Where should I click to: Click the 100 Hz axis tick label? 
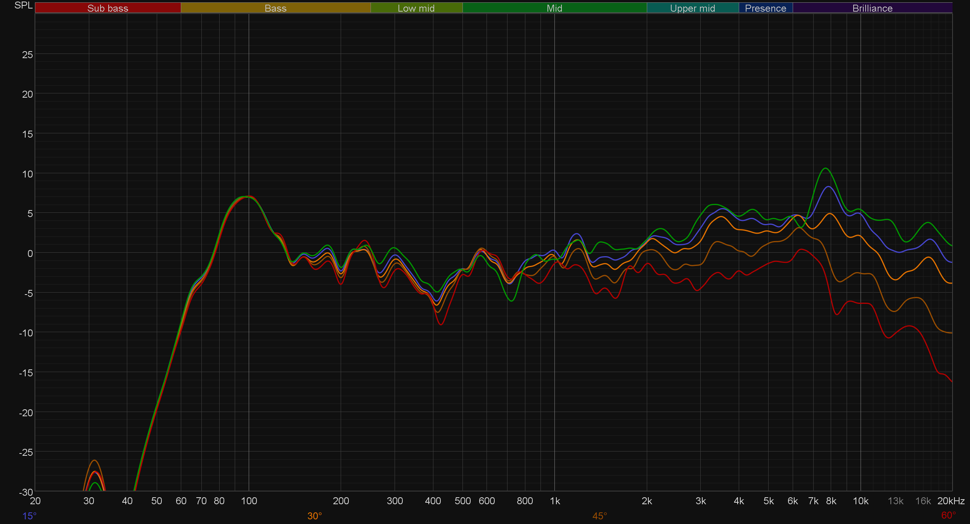click(249, 501)
